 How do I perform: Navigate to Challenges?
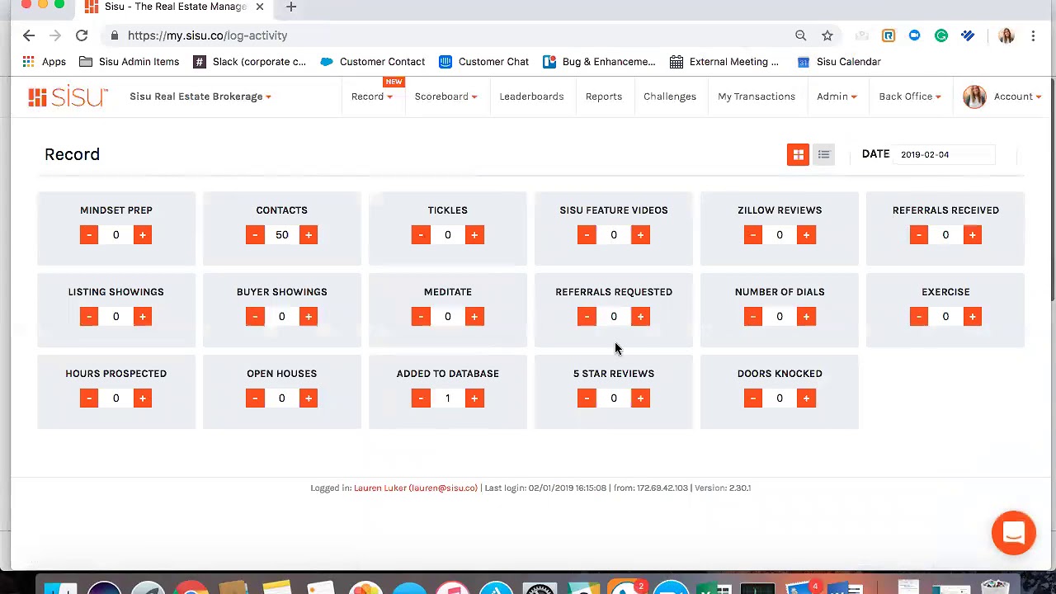(x=670, y=97)
